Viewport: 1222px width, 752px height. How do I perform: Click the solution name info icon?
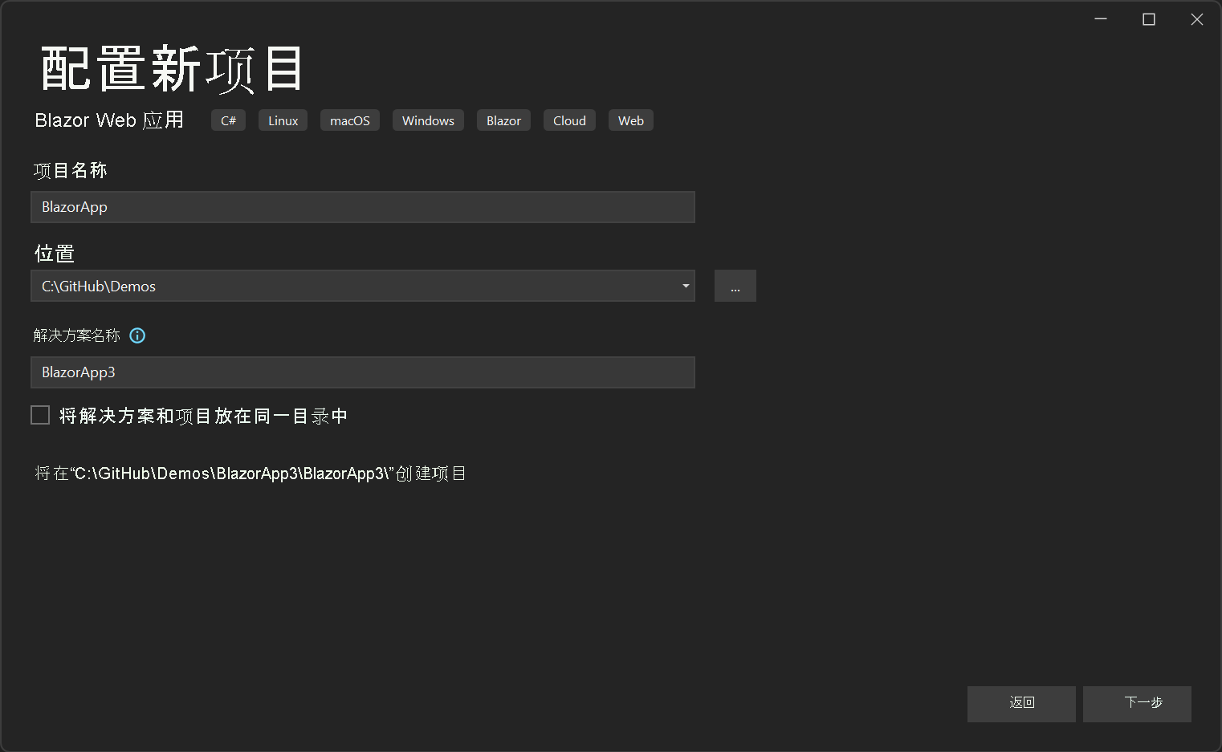point(137,335)
